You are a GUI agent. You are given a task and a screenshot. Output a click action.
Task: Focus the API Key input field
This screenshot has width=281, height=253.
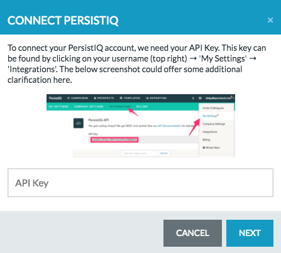pyautogui.click(x=140, y=183)
